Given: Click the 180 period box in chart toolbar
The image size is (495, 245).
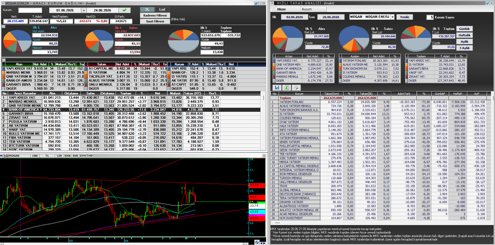Looking at the screenshot, I should 35,156.
